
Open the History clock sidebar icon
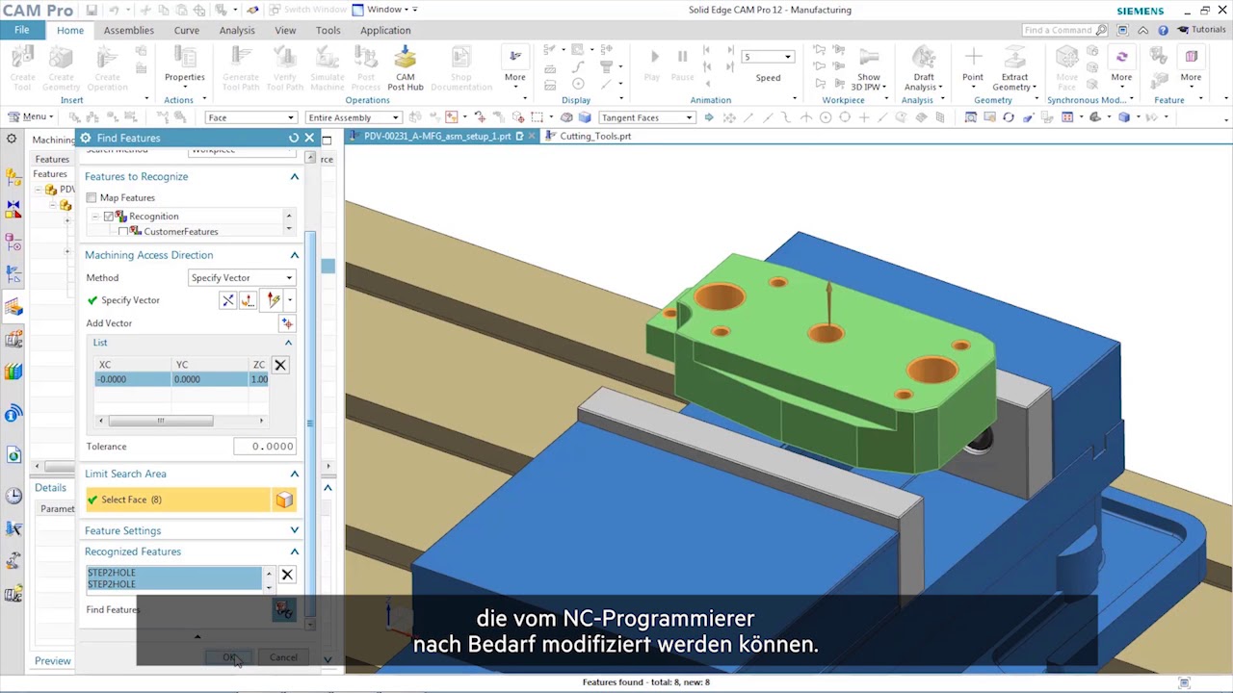pyautogui.click(x=13, y=496)
